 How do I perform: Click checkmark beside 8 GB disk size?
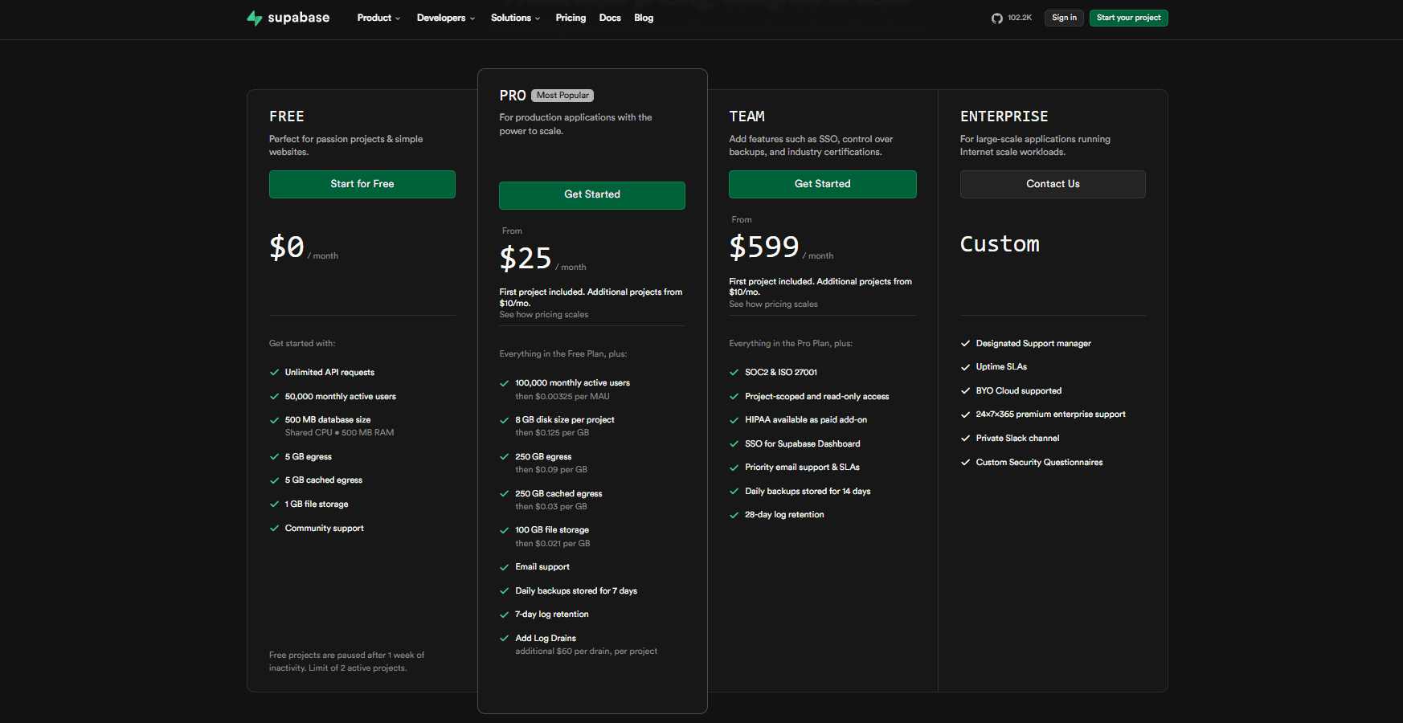[504, 420]
